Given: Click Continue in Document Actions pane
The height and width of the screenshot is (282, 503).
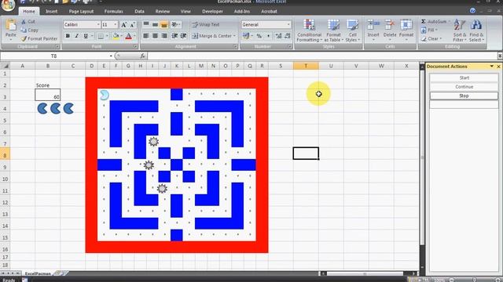Looking at the screenshot, I should (x=464, y=87).
